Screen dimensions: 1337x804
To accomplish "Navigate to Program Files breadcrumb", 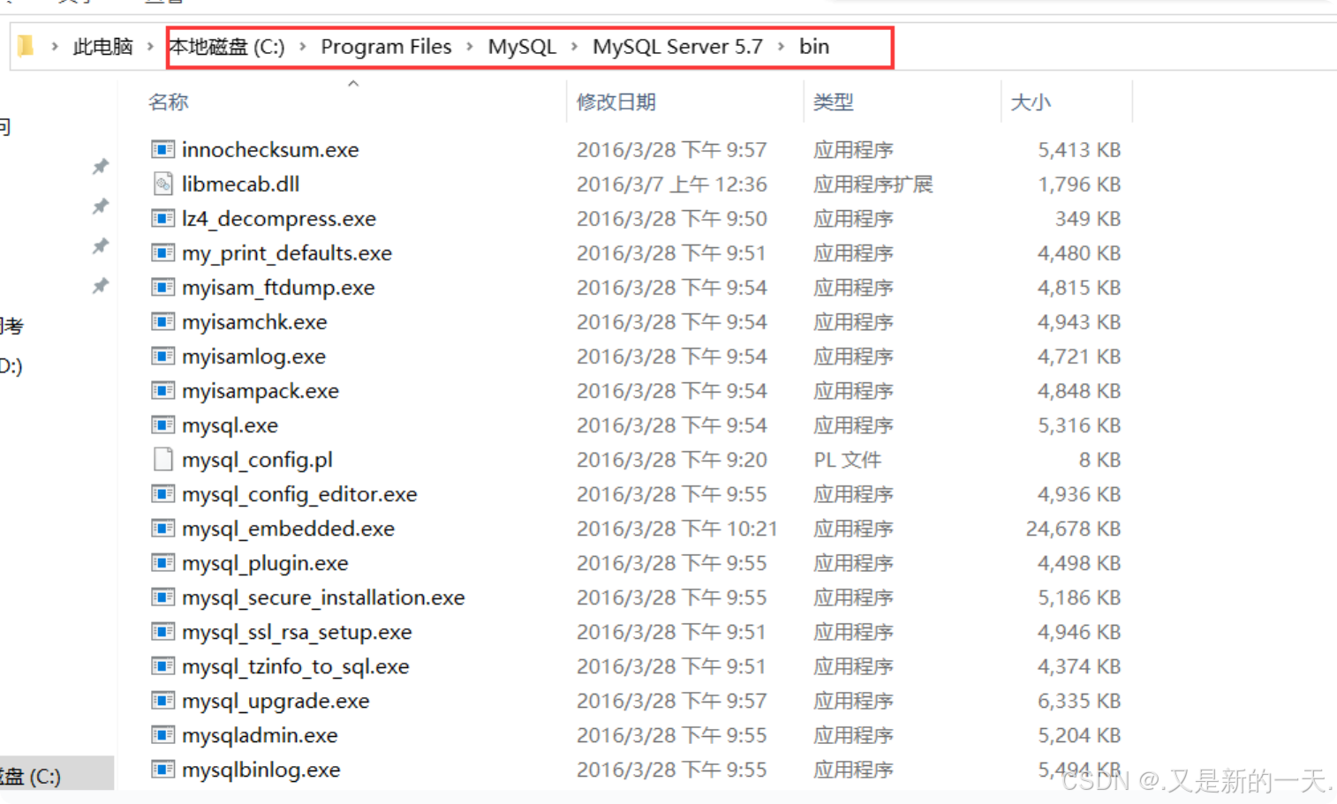I will (386, 46).
